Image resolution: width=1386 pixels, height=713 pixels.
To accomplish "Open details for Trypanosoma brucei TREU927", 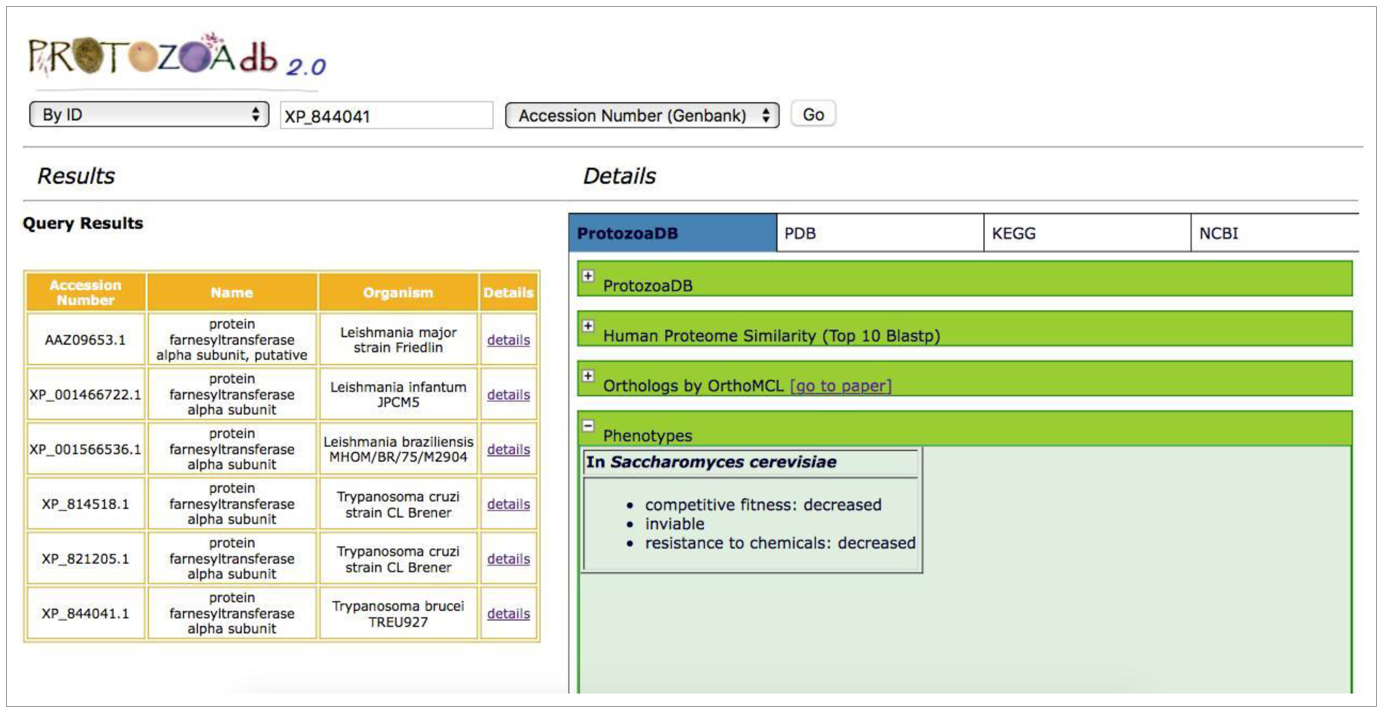I will click(x=508, y=614).
